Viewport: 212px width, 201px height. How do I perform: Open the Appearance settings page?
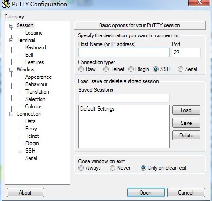click(39, 77)
